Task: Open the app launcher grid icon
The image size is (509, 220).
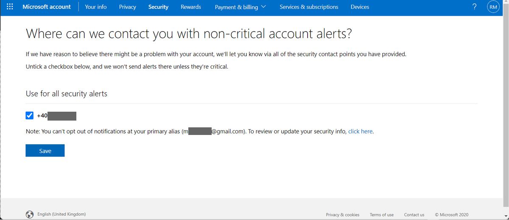Action: (10, 7)
